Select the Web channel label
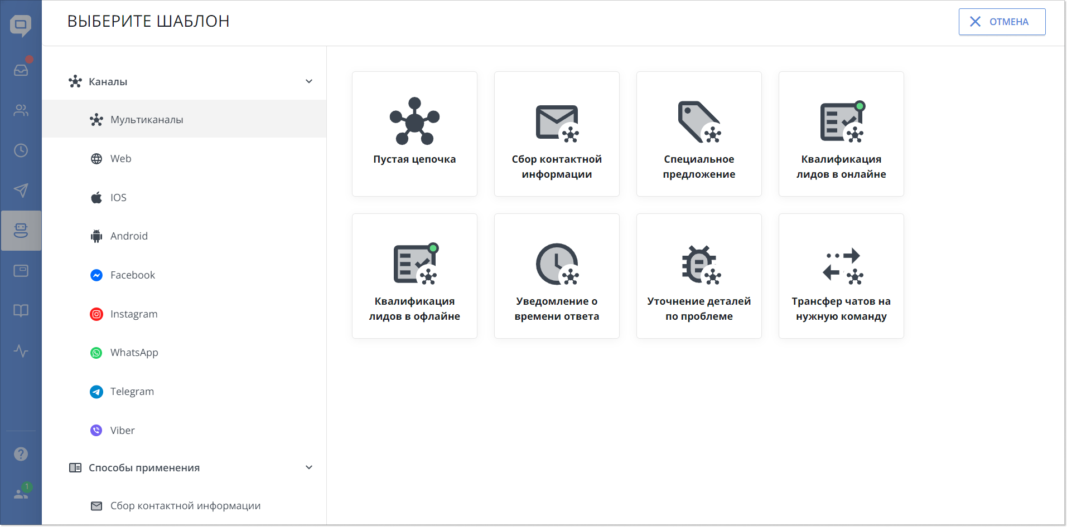The height and width of the screenshot is (527, 1067). [121, 159]
